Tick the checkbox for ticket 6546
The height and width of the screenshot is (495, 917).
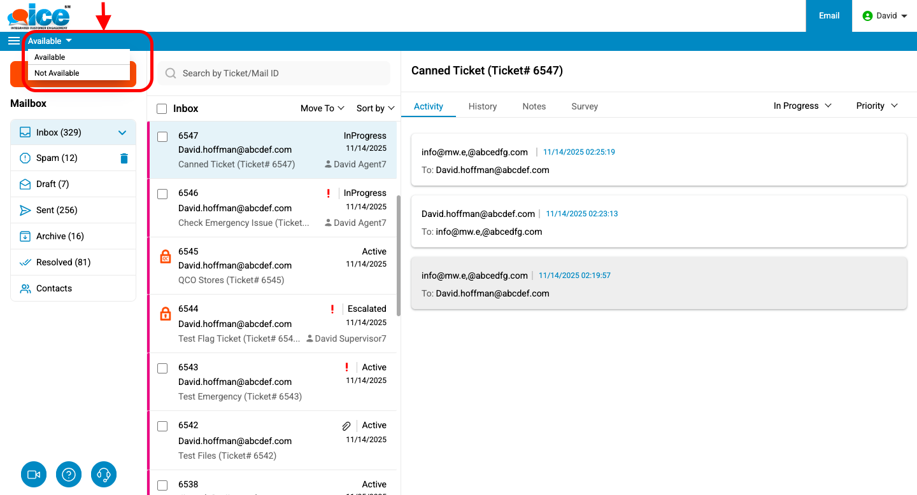pos(162,194)
